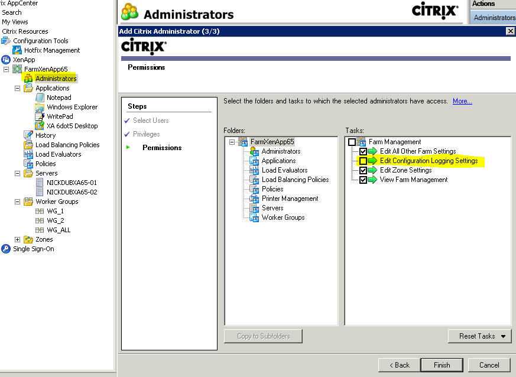The height and width of the screenshot is (377, 516).
Task: Open My Views in left pane
Action: [x=15, y=22]
